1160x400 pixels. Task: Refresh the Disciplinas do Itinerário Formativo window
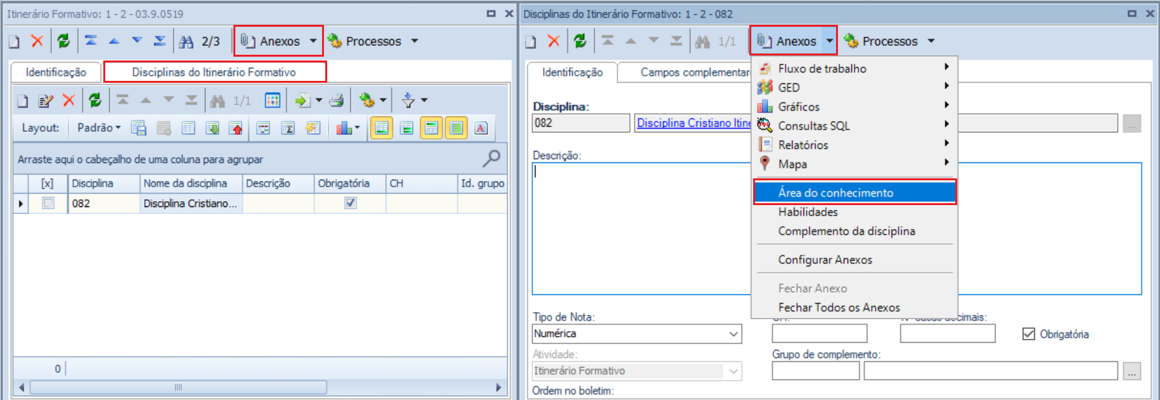[580, 41]
